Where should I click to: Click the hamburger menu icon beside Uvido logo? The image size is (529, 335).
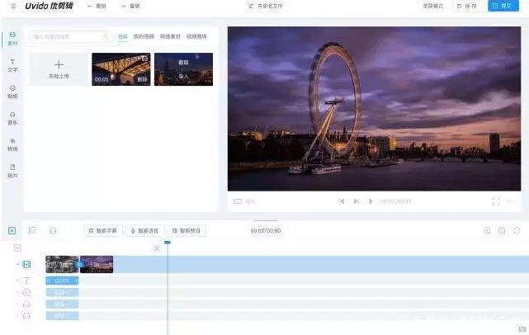click(x=13, y=6)
